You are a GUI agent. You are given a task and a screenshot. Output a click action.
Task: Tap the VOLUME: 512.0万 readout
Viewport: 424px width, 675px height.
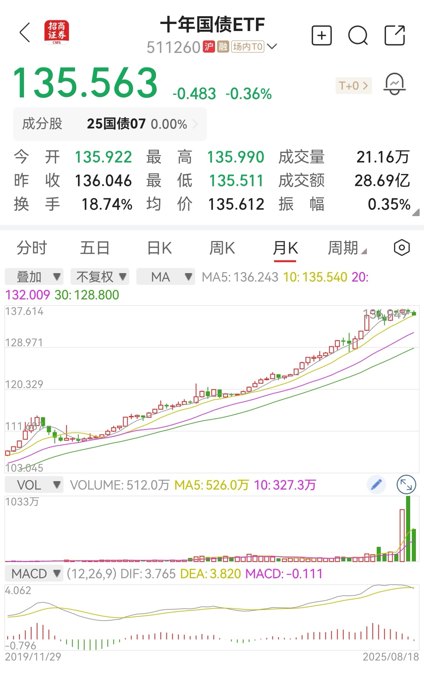pyautogui.click(x=120, y=485)
